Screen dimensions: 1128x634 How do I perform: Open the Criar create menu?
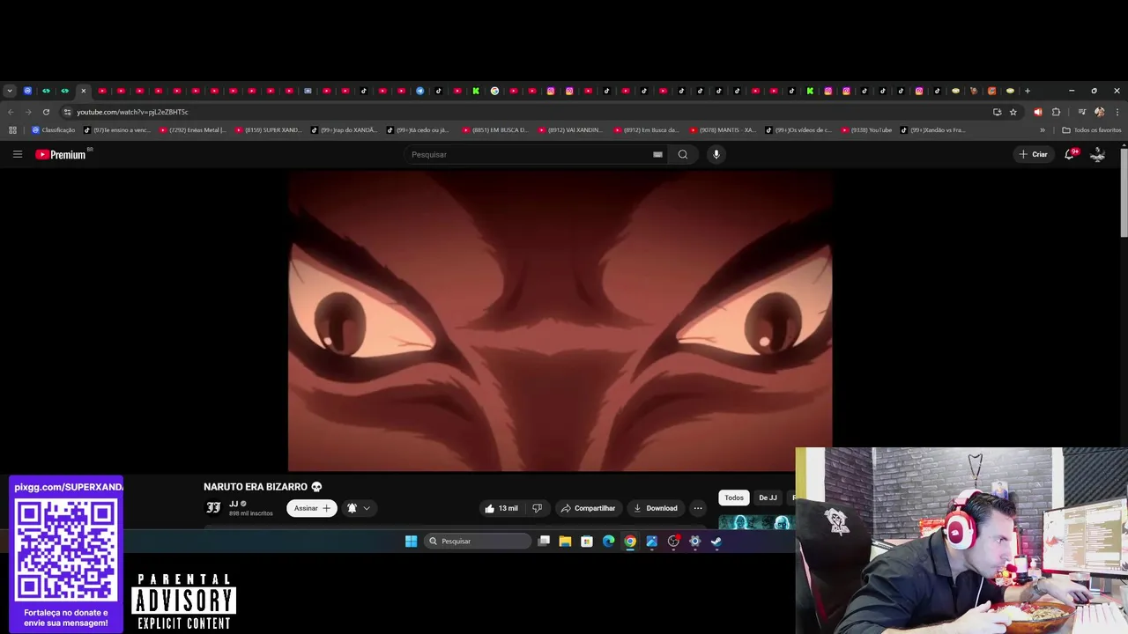[x=1033, y=154]
